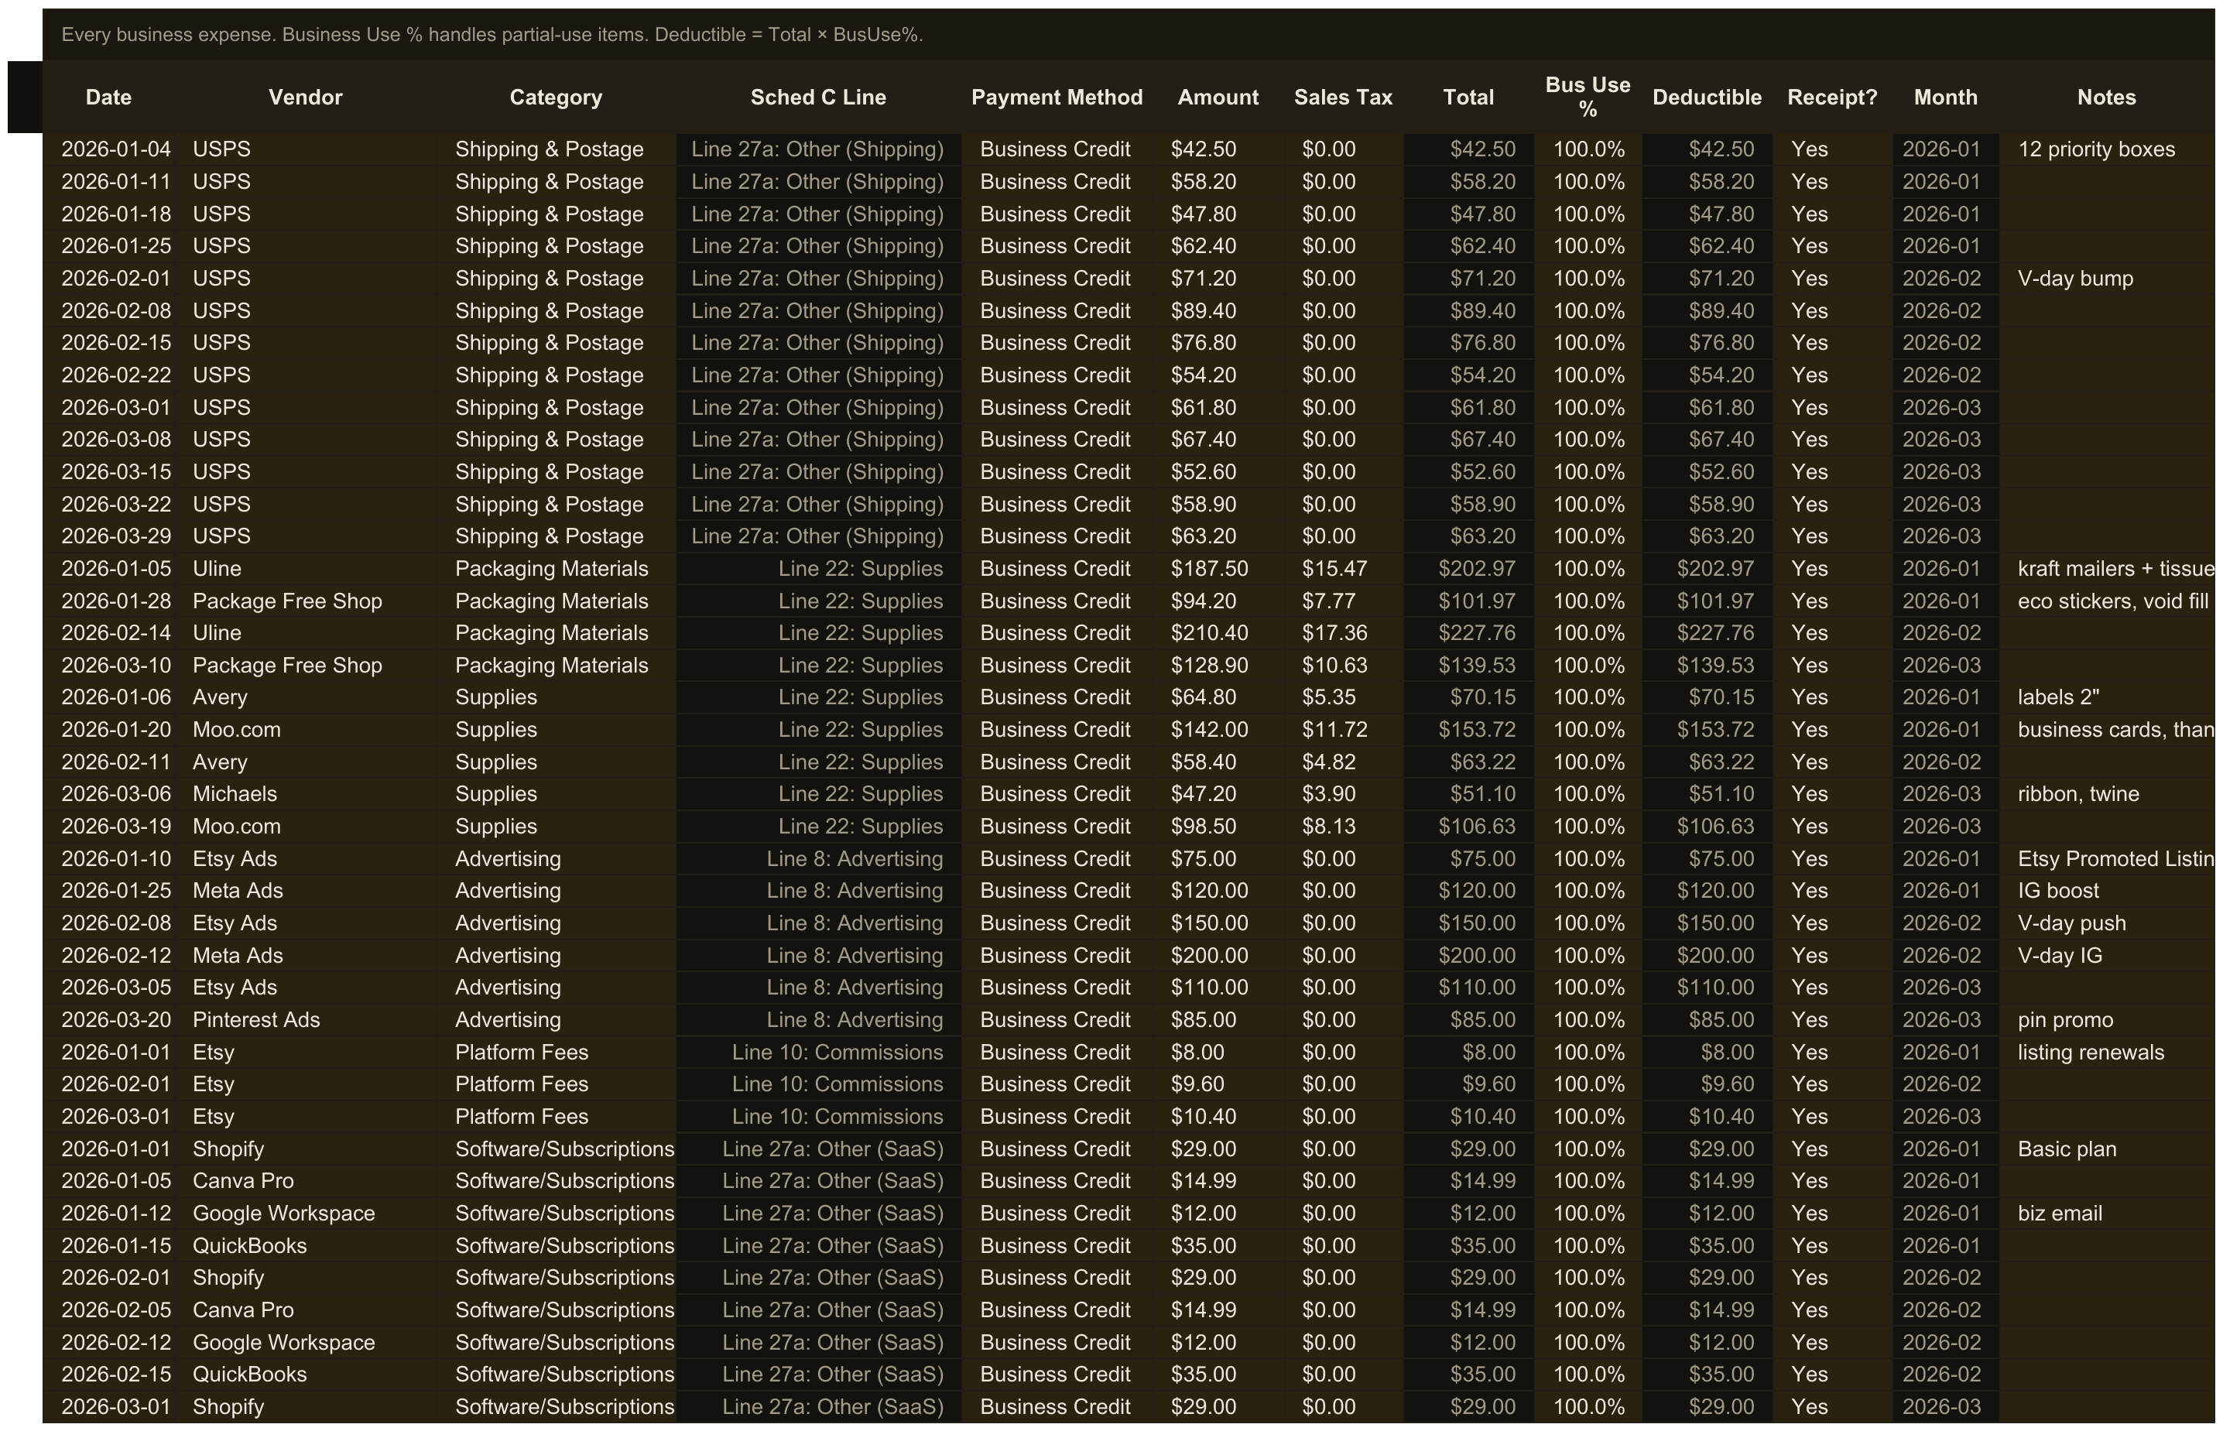The height and width of the screenshot is (1431, 2223).
Task: Click the $200.00 amount cell
Action: (1218, 955)
